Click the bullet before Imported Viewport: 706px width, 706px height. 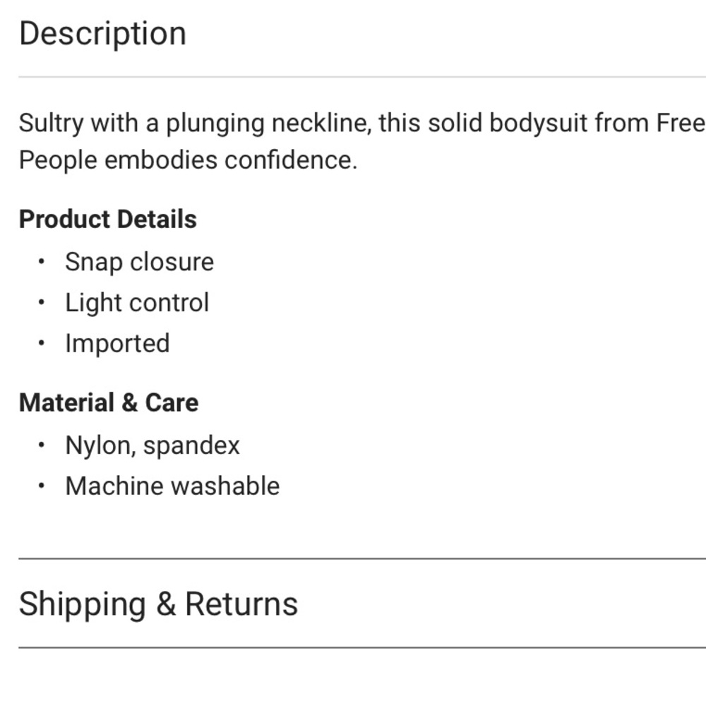click(x=42, y=343)
